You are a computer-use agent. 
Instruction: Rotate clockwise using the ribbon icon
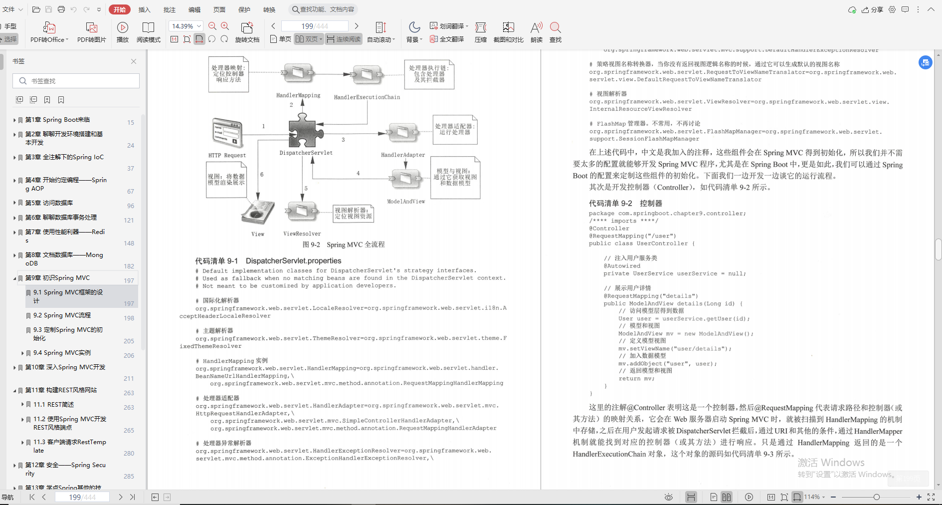click(224, 39)
